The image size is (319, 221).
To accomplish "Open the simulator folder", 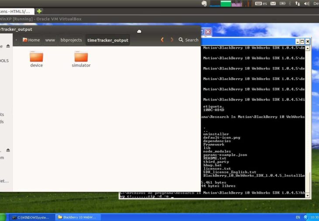I will click(81, 57).
